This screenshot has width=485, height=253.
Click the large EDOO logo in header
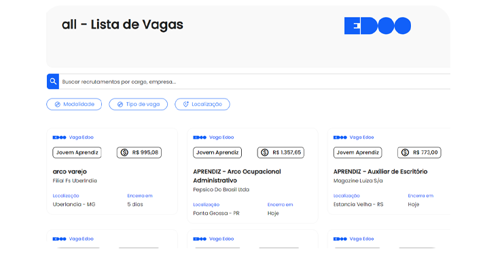pos(378,26)
